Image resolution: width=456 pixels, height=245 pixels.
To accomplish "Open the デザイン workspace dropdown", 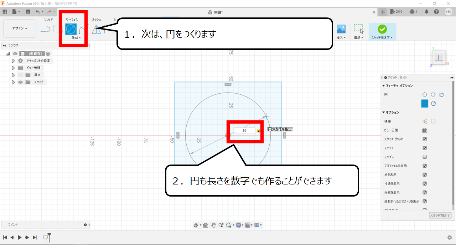I will (x=20, y=28).
